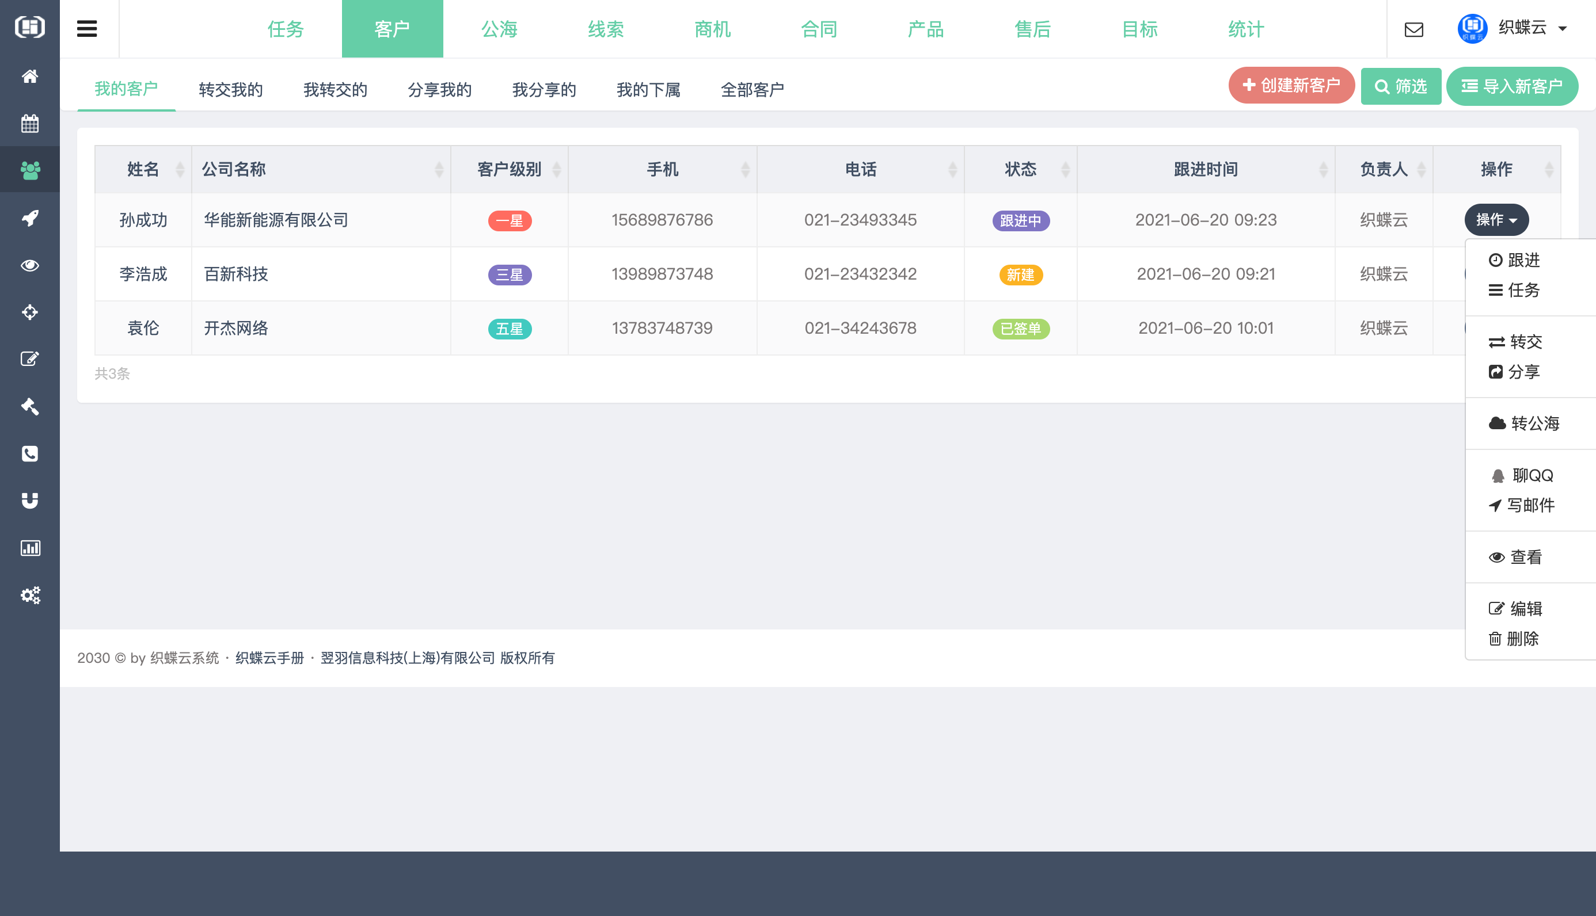Click the sort arrows on the 跟进时间 column

[x=1323, y=169]
